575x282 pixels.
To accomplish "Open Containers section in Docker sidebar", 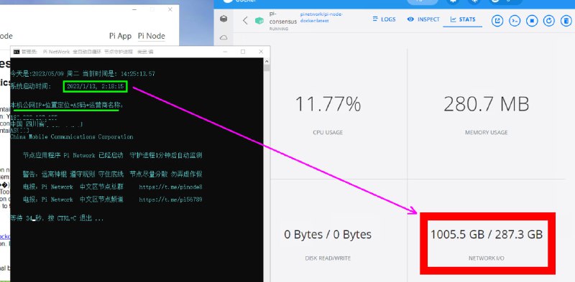I will pyautogui.click(x=224, y=19).
